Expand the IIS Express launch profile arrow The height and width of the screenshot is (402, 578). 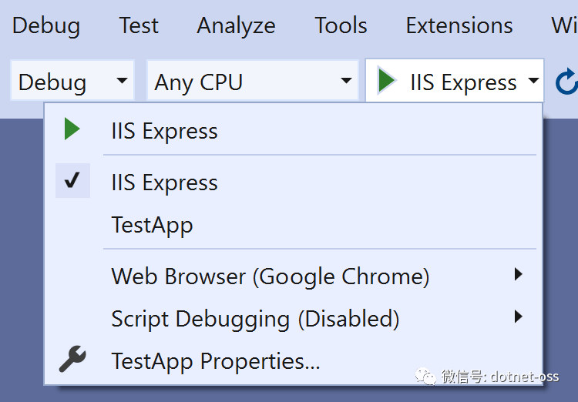533,82
